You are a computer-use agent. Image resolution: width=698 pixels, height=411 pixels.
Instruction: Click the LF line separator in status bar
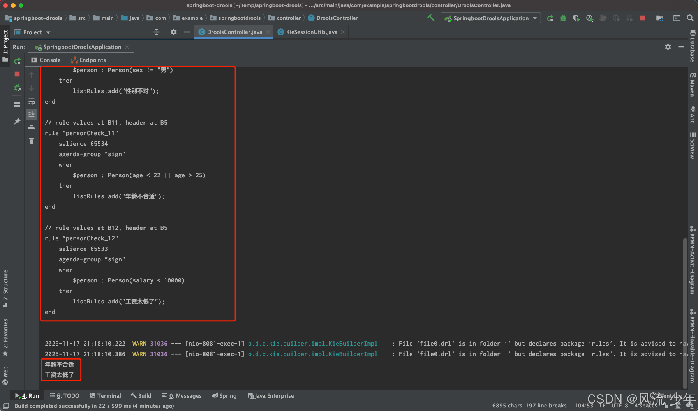(603, 406)
